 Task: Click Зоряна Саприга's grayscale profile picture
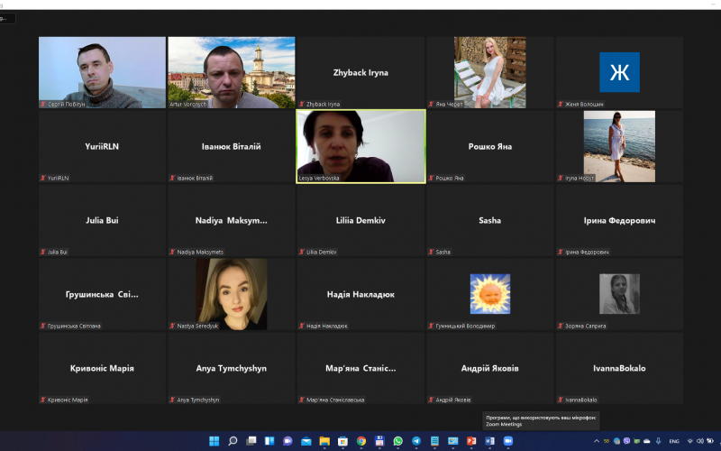point(619,294)
